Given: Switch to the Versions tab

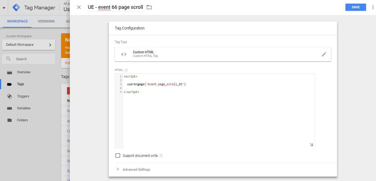Looking at the screenshot, I should click(x=46, y=21).
